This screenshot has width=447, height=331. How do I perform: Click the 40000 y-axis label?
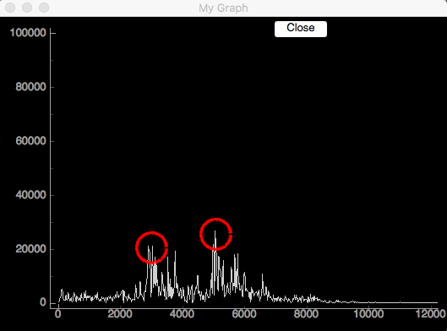pyautogui.click(x=30, y=195)
